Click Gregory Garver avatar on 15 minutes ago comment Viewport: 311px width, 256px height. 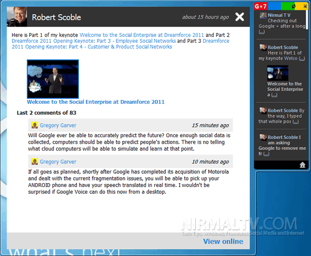35,125
